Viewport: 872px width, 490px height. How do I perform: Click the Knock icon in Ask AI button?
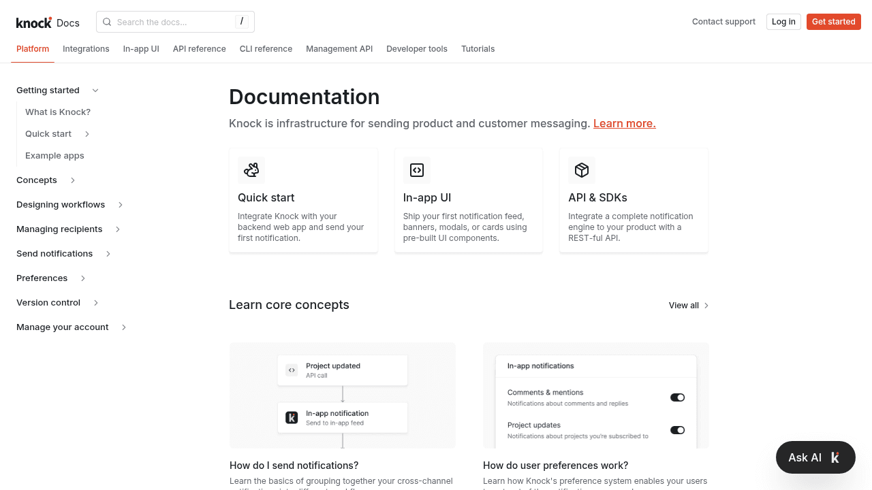(835, 457)
